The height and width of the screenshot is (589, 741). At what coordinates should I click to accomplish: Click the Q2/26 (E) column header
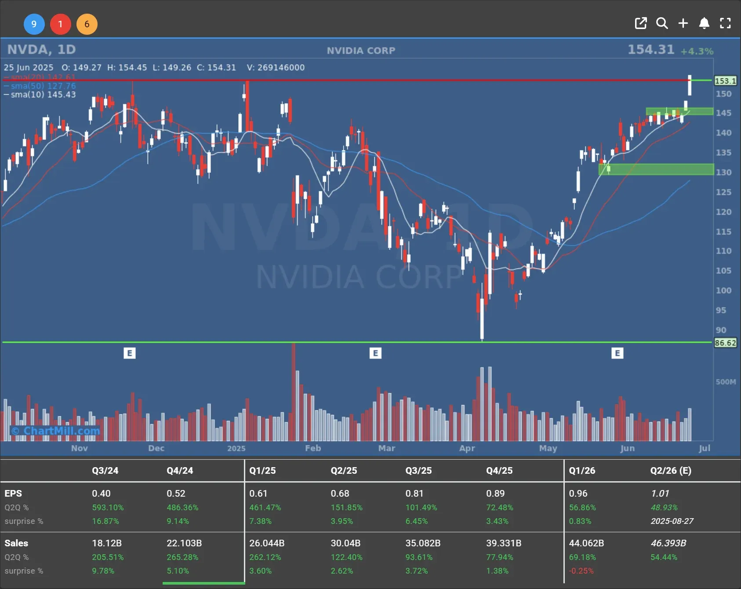tap(671, 471)
